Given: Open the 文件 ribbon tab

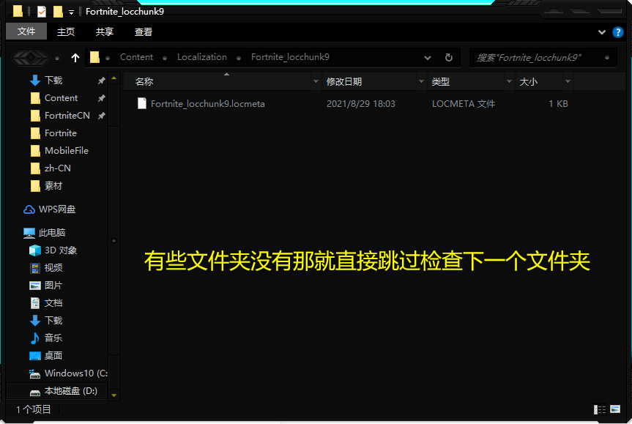Looking at the screenshot, I should point(26,31).
